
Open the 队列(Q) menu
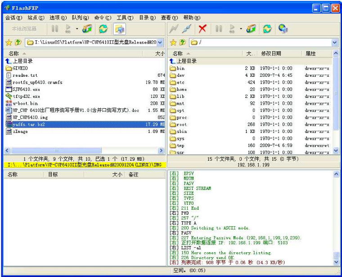point(81,18)
